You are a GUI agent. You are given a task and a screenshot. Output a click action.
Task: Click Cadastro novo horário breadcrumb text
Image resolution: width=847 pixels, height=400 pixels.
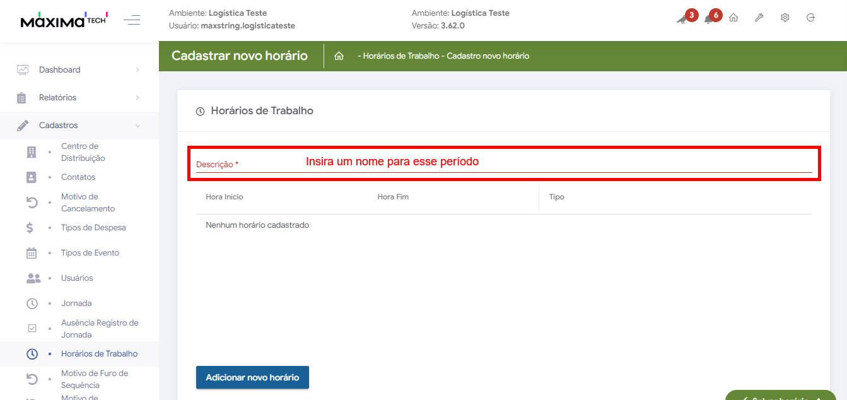tap(488, 56)
